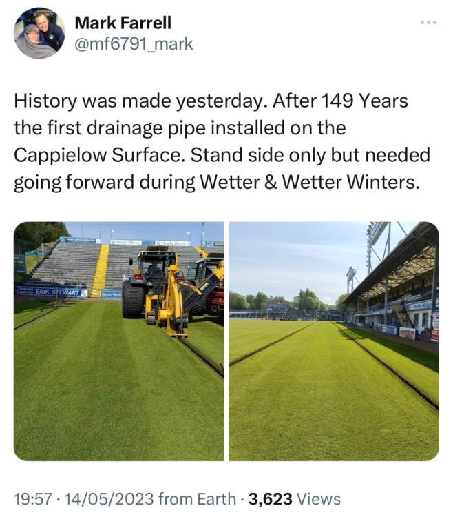Click the Erik Stewart banner in left photo
Screen dimensions: 453x517
(x=50, y=292)
